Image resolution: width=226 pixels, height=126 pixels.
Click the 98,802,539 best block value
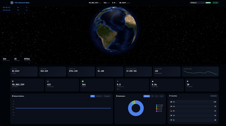(18, 85)
